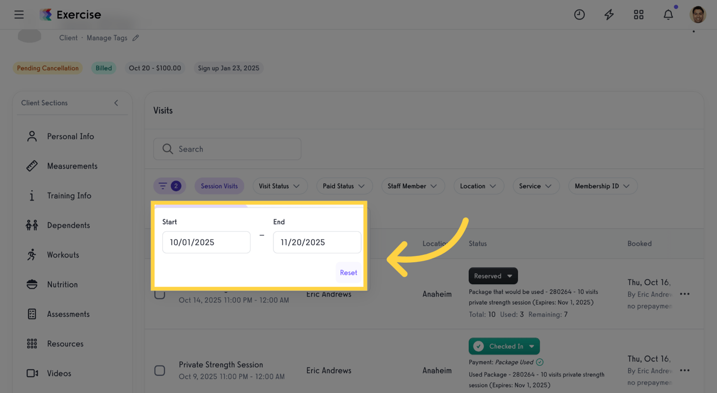
Task: Edit tags using the pencil icon
Action: pyautogui.click(x=135, y=37)
